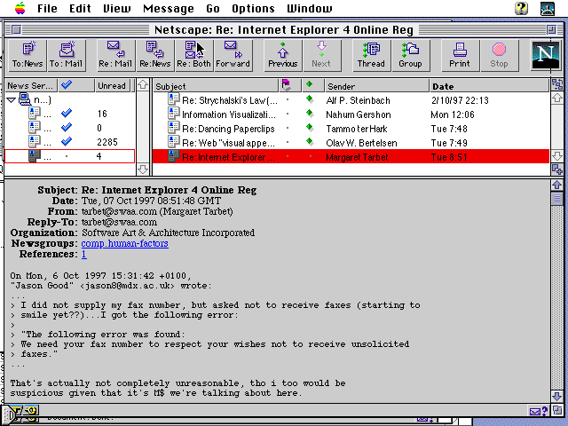Screen dimensions: 568x426
Task: Toggle subscription for newsgroup with 2285 unread
Action: coord(67,142)
